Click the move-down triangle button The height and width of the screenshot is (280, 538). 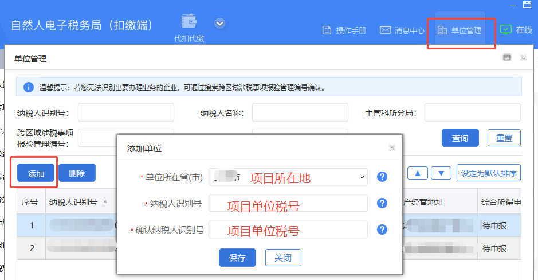click(441, 173)
